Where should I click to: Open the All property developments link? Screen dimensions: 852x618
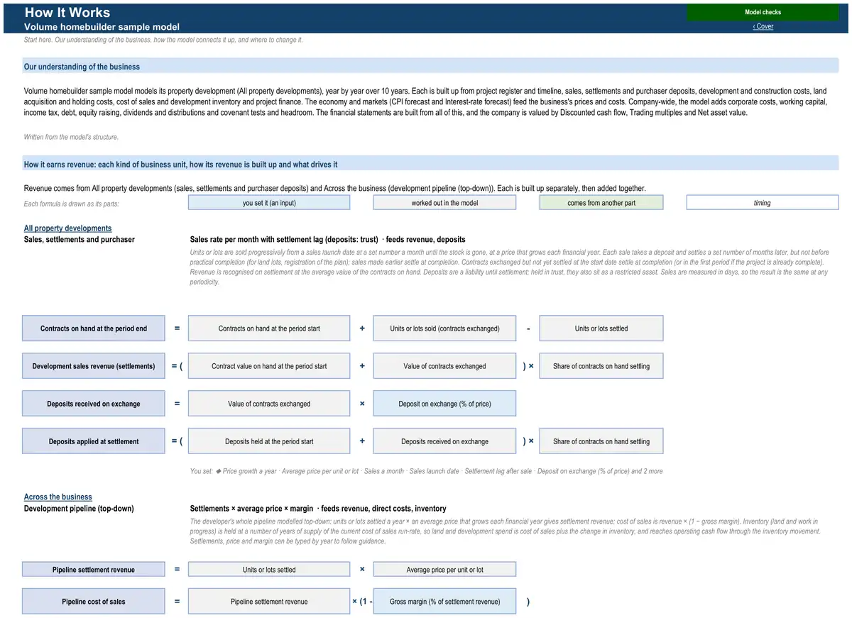(67, 228)
